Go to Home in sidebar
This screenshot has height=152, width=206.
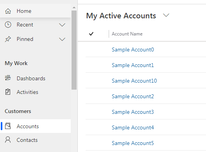pyautogui.click(x=35, y=11)
